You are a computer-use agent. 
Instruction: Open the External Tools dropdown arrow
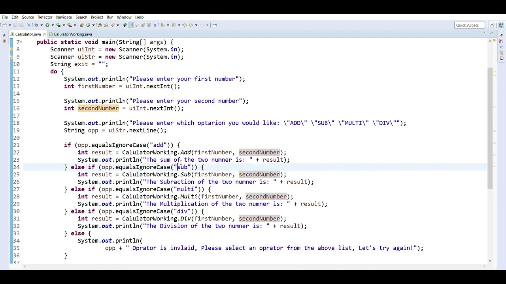[75, 25]
